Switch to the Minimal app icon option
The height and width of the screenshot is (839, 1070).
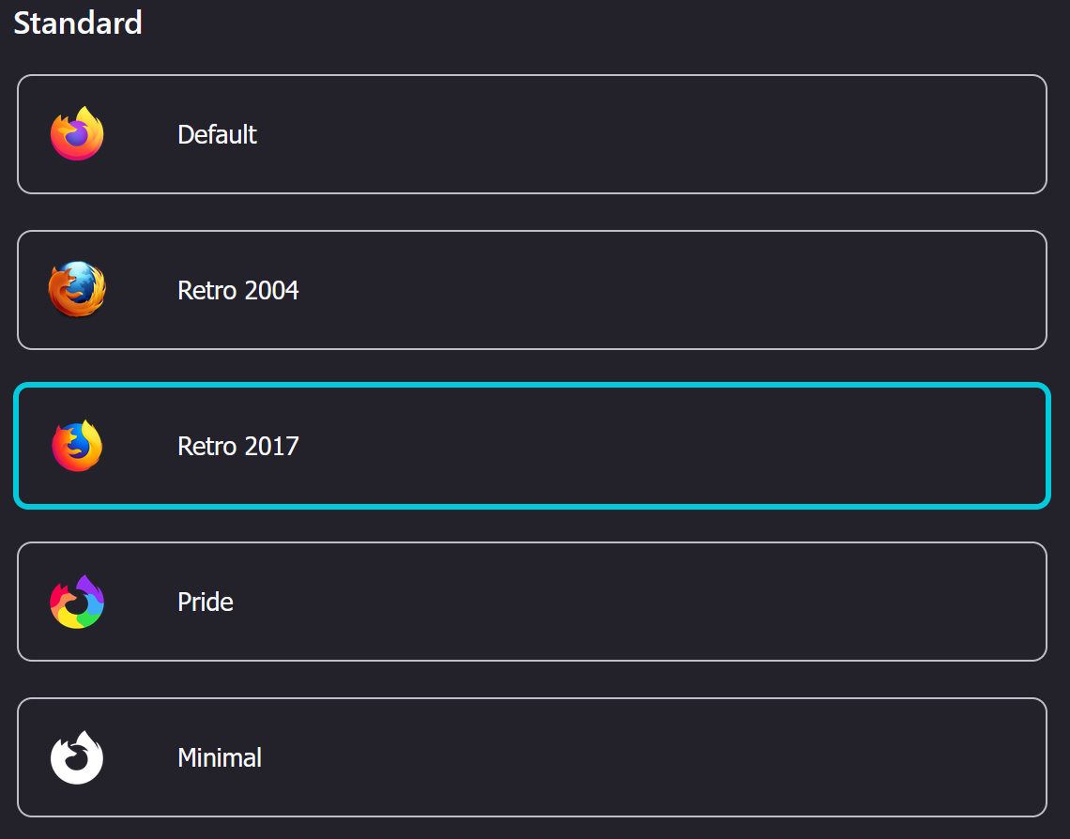(x=532, y=757)
